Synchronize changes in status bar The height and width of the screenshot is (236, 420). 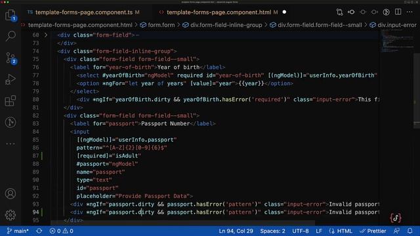click(39, 231)
